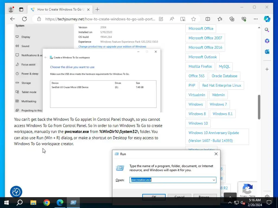Viewport: 278px width, 208px height.
Task: Open Windows 10 Anniversary Update tag
Action: (x=217, y=137)
